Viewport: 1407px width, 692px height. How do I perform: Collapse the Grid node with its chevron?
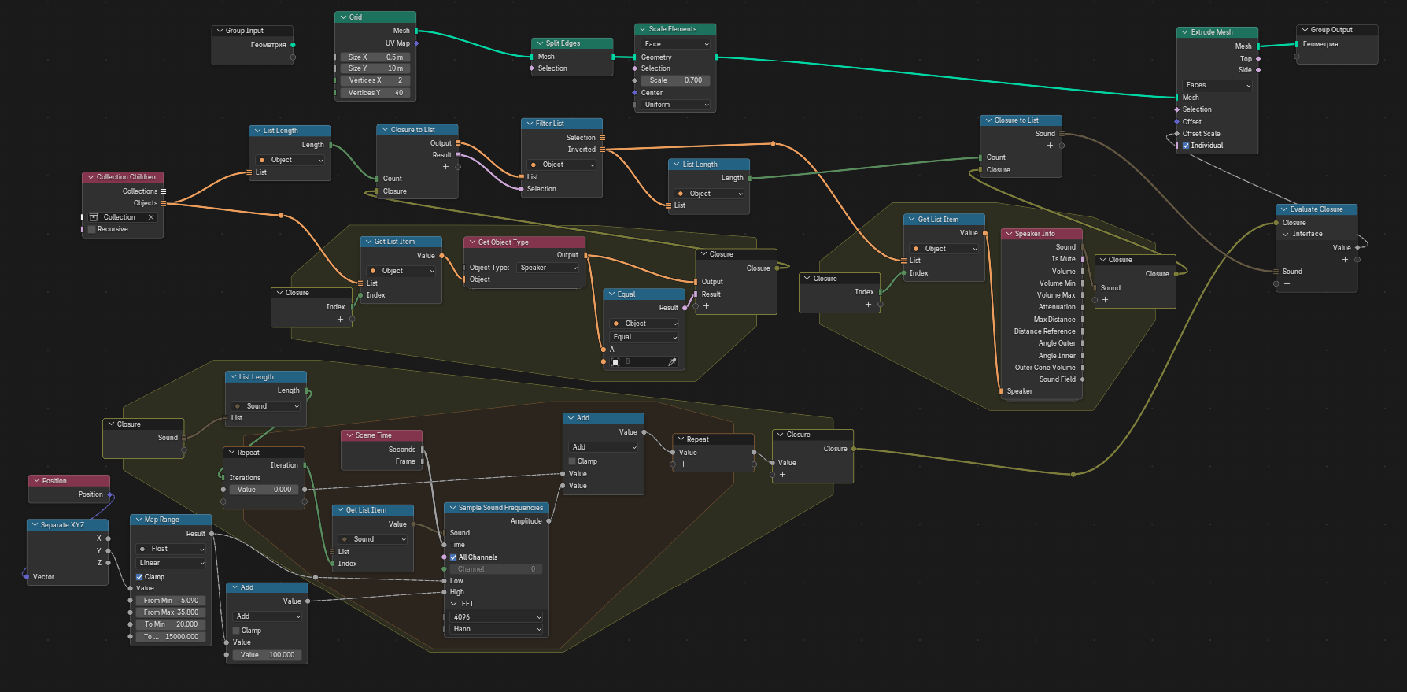tap(343, 17)
